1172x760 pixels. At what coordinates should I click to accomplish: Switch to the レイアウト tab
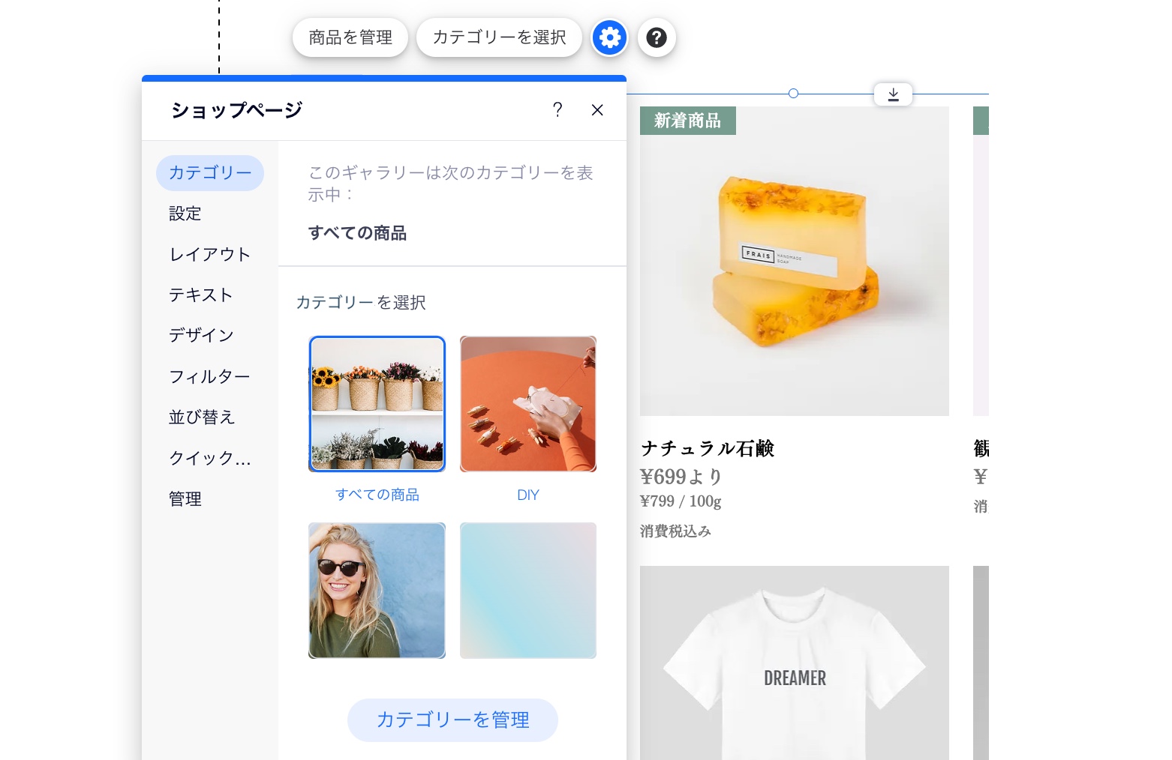point(210,255)
